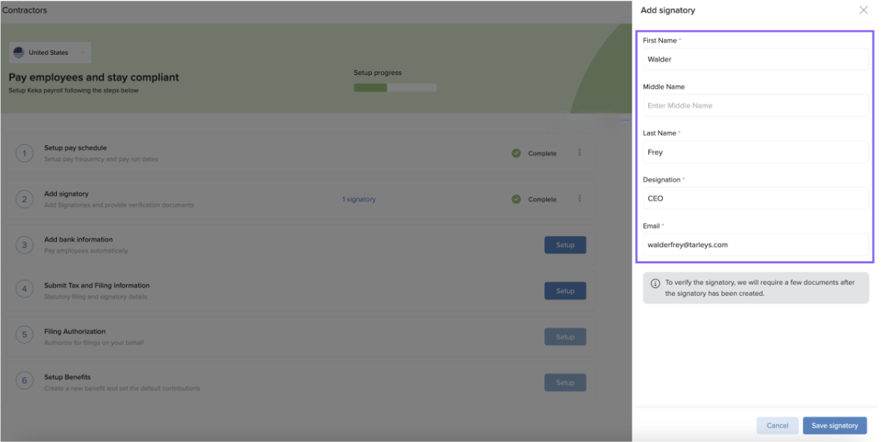Click step 3 circle number icon
Viewport: 889px width, 442px height.
[24, 245]
